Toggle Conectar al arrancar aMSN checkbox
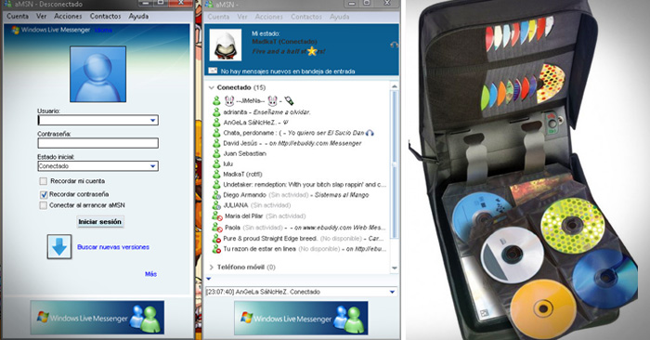The width and height of the screenshot is (650, 340). pyautogui.click(x=43, y=205)
